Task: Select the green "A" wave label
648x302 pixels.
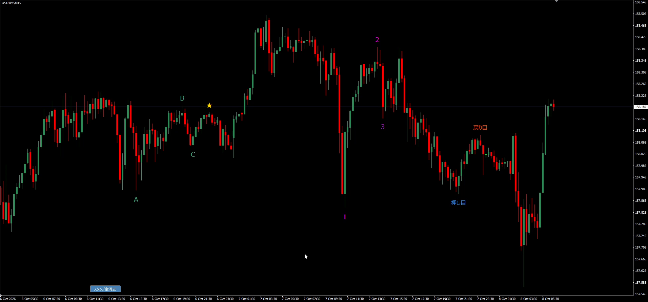Action: click(x=136, y=200)
